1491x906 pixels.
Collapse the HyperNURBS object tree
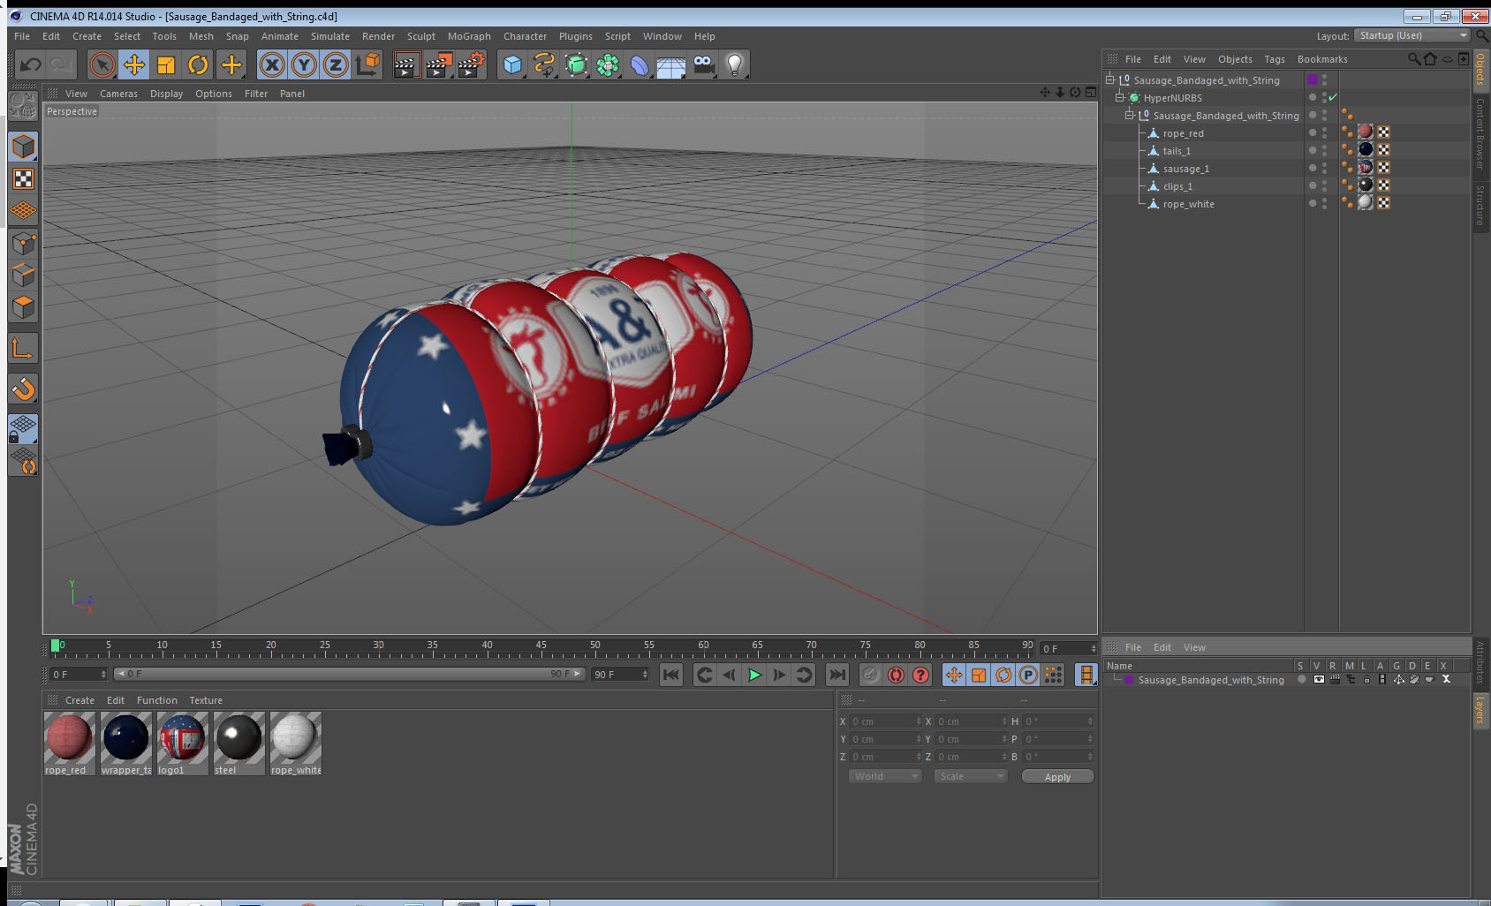[1120, 98]
